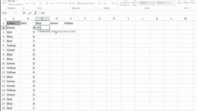Screen dimensions: 197x111
Task: Open Conditional Formatting menu
Action: pos(125,3)
